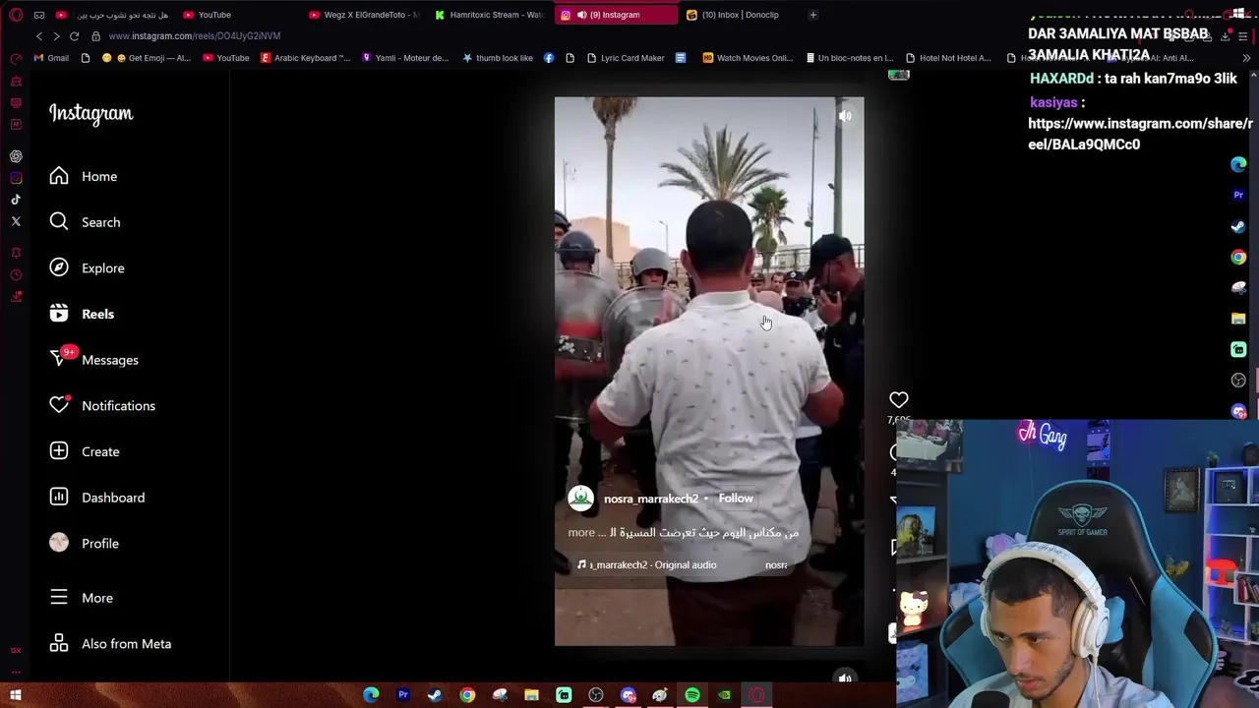This screenshot has width=1259, height=708.
Task: Open Windows Start menu
Action: pyautogui.click(x=16, y=696)
